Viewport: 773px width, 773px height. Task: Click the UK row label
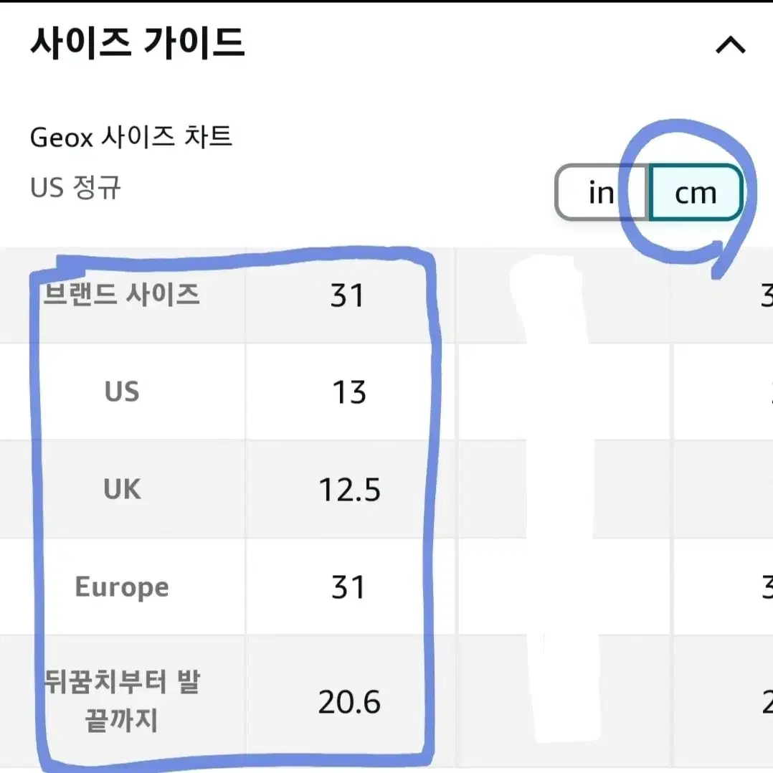coord(122,488)
